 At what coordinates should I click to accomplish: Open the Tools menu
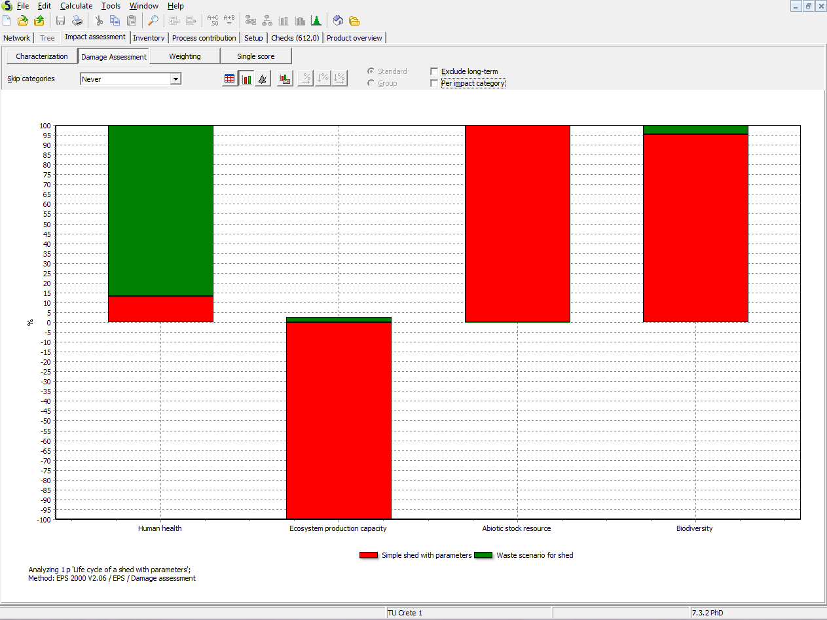pos(111,6)
